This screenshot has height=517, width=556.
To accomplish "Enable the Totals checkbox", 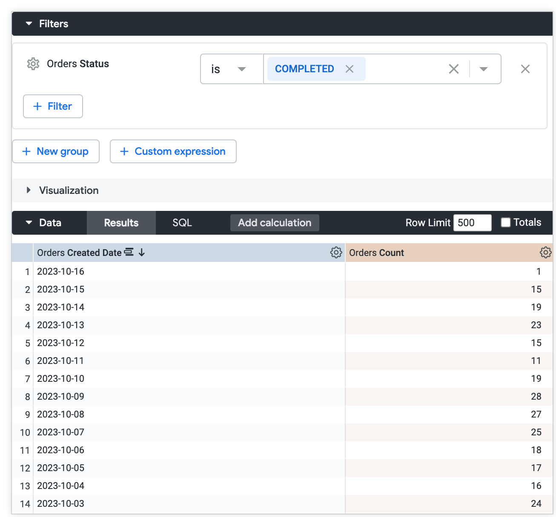I will pyautogui.click(x=506, y=222).
